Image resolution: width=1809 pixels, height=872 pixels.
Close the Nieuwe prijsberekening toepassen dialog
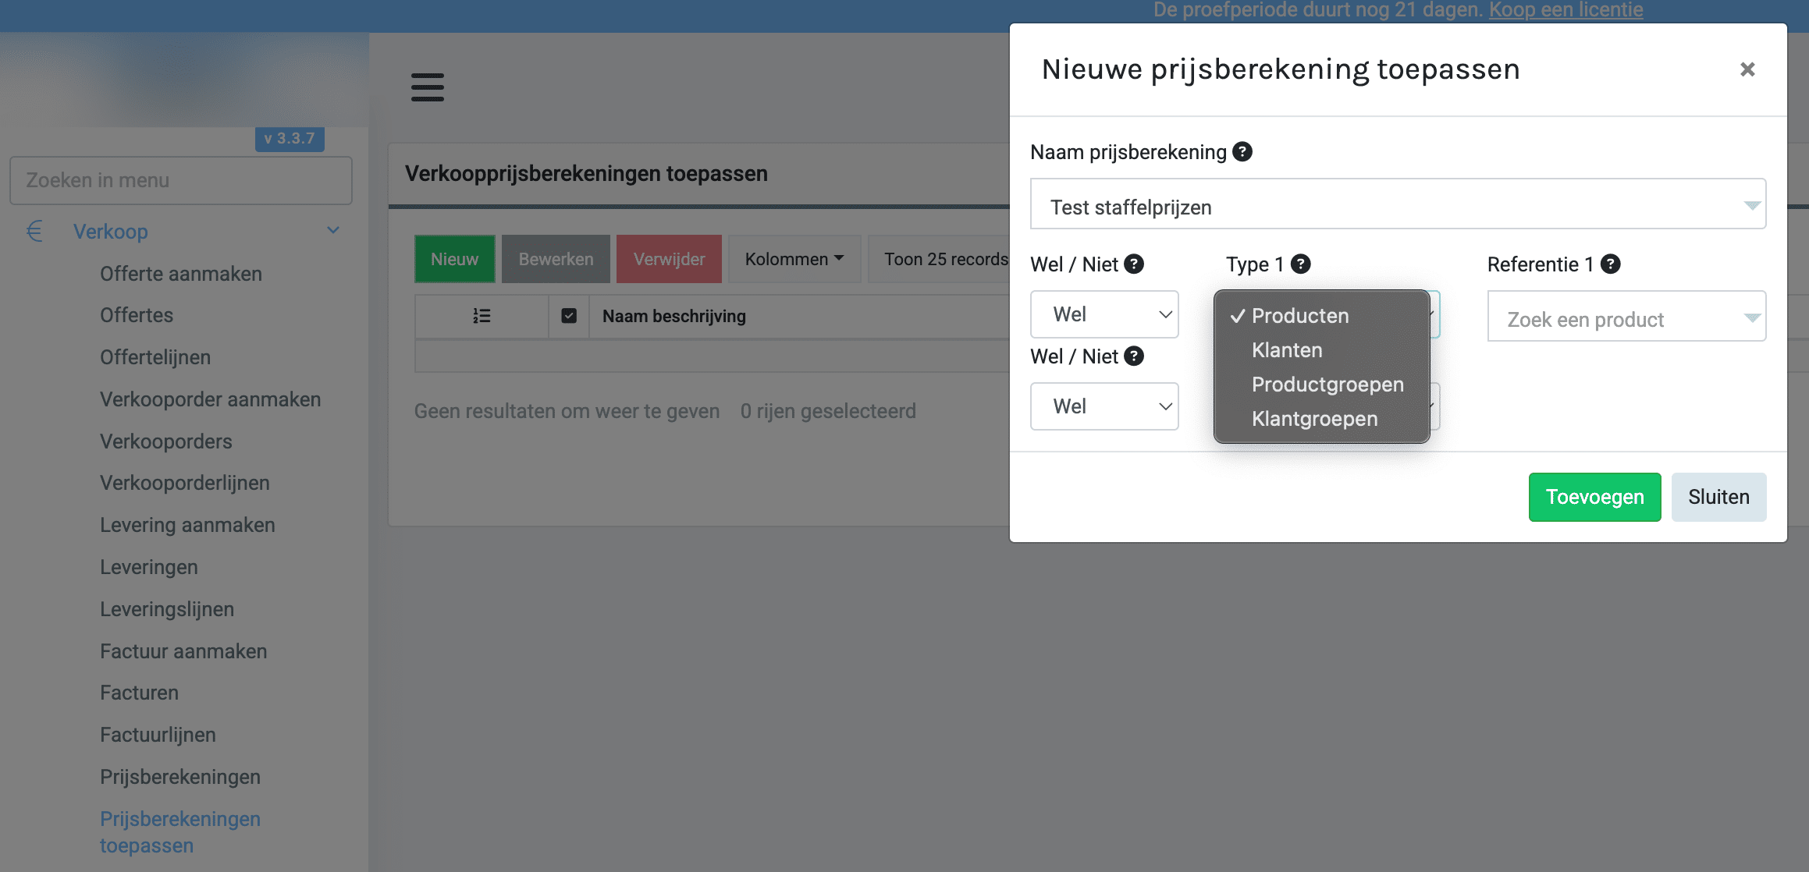1747,69
